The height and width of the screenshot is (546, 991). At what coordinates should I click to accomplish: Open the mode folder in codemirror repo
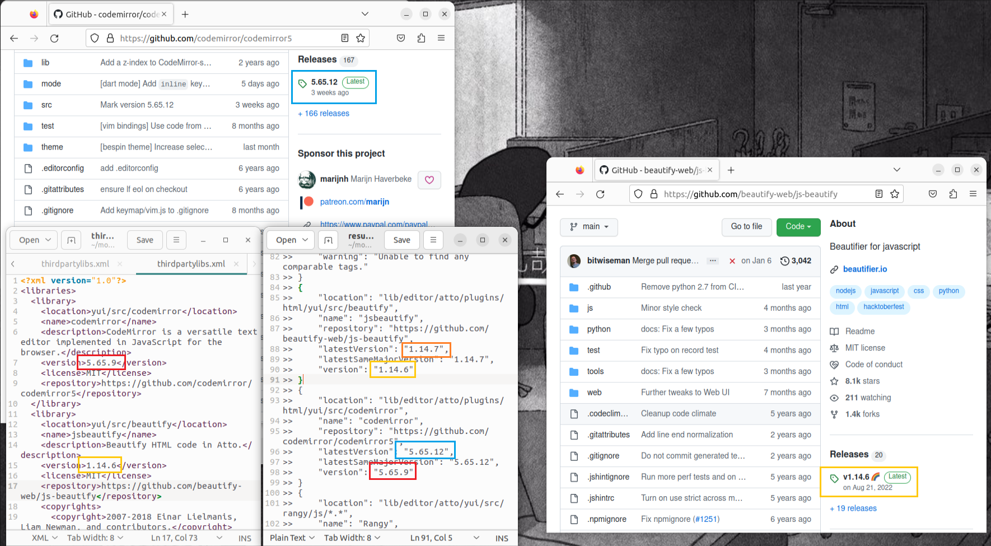tap(51, 83)
